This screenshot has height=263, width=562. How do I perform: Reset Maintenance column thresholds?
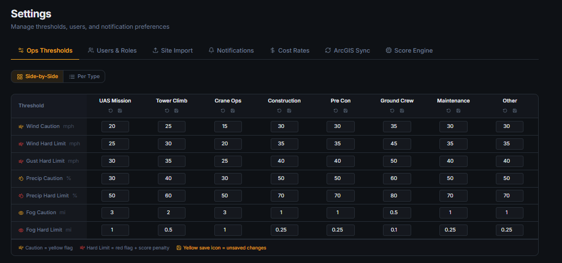coord(449,111)
